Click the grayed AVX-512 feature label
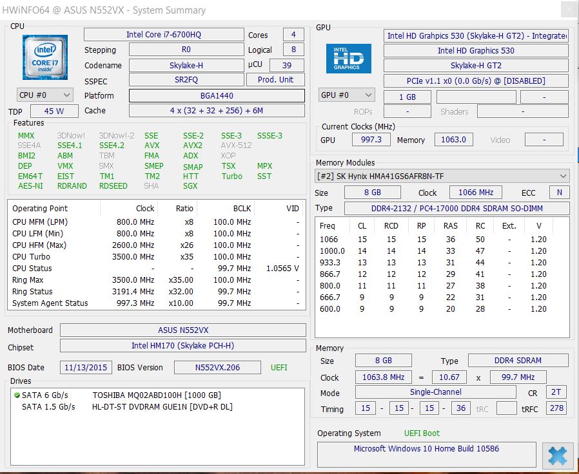579x474 pixels. (x=237, y=146)
